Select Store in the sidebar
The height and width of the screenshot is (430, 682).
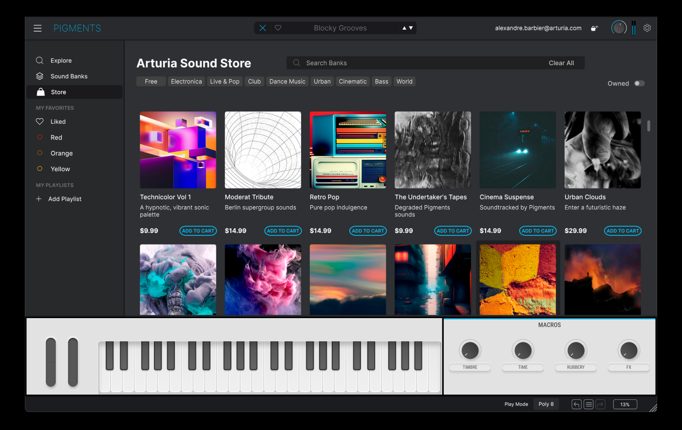coord(74,92)
